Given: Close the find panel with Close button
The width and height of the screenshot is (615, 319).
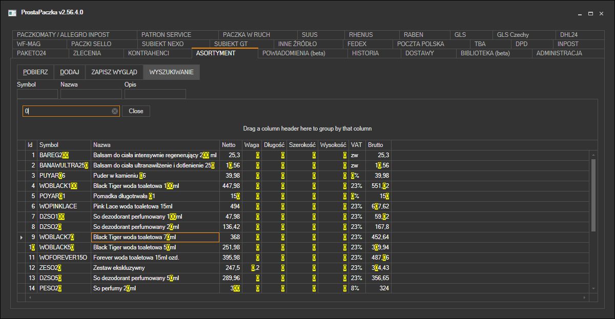Looking at the screenshot, I should click(x=136, y=111).
